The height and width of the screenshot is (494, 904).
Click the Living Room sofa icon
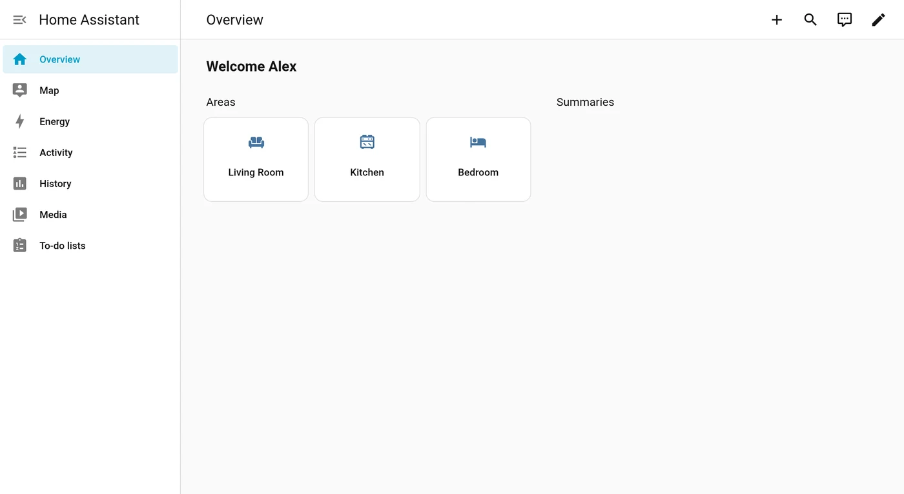coord(256,142)
